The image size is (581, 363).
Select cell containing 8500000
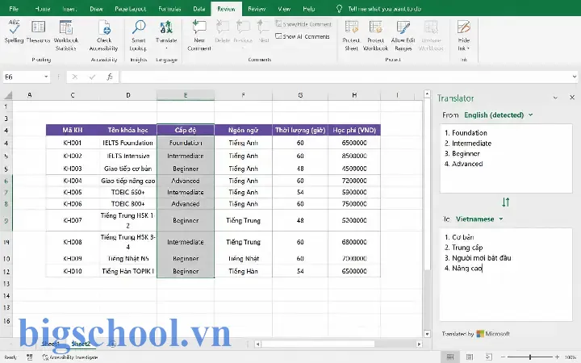[354, 156]
